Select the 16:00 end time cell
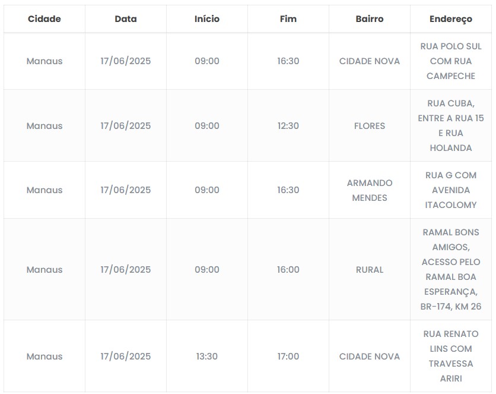Screen dimensions: 496x394 pyautogui.click(x=288, y=270)
